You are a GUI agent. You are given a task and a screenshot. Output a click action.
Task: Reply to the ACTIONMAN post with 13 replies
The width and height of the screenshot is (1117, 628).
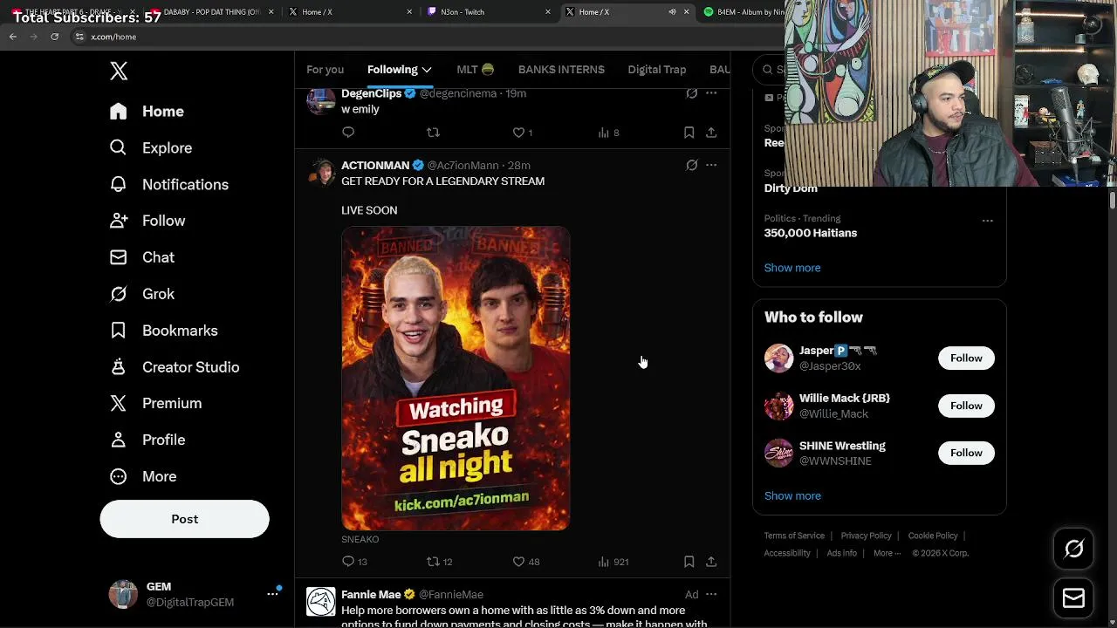point(354,562)
